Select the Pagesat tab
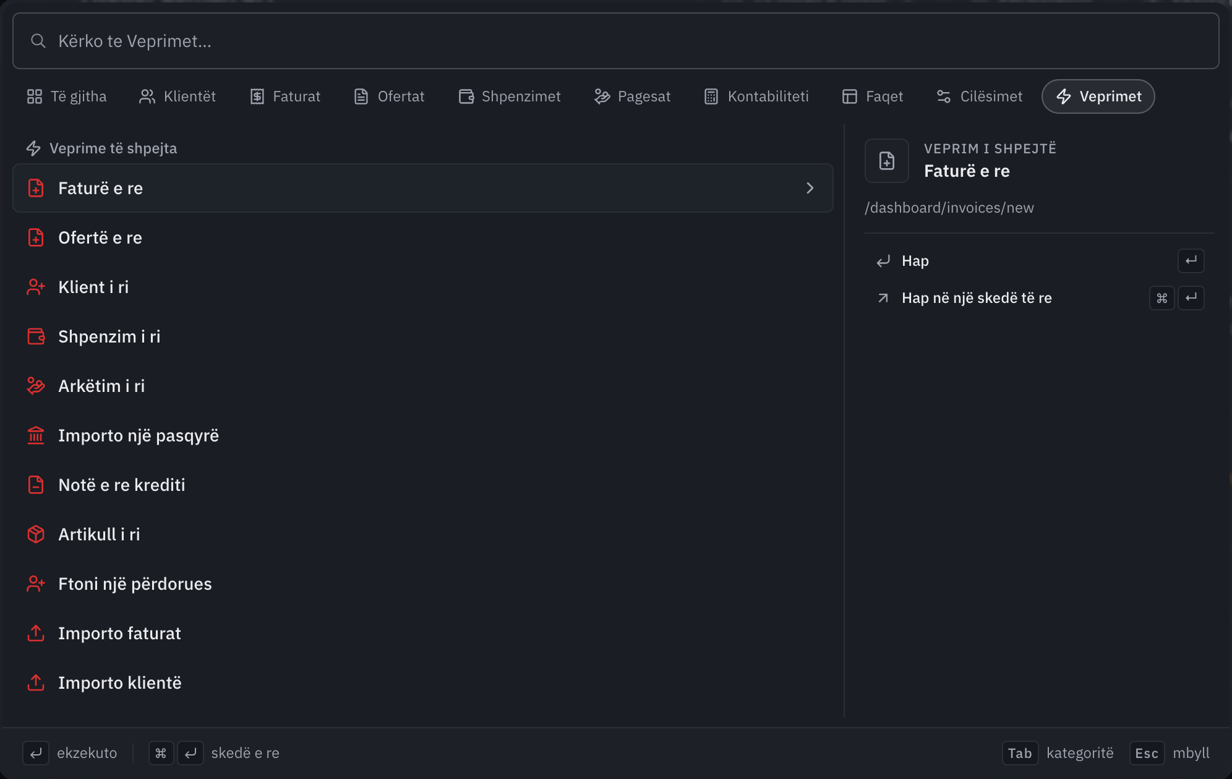This screenshot has width=1232, height=779. pos(632,96)
